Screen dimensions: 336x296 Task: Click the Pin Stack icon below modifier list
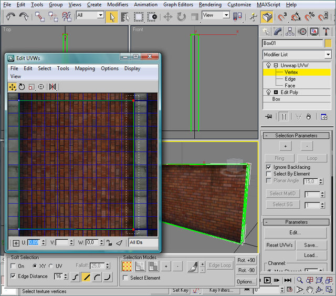(x=269, y=117)
